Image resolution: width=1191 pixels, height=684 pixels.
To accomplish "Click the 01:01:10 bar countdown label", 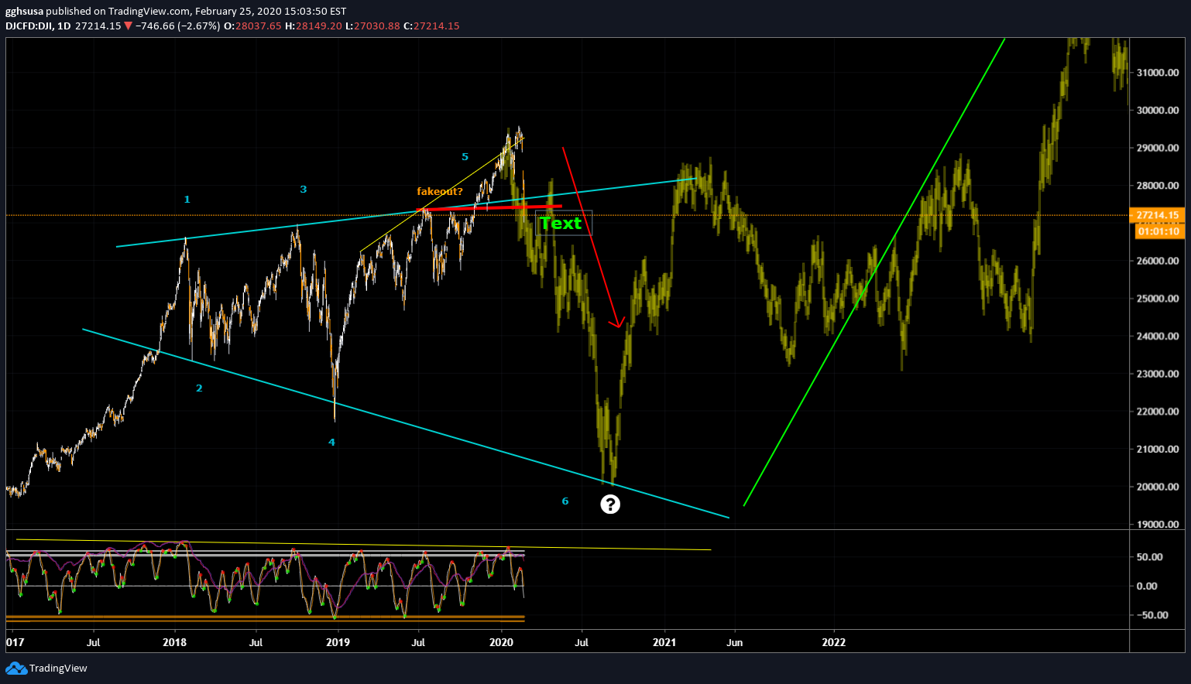I will pyautogui.click(x=1158, y=231).
